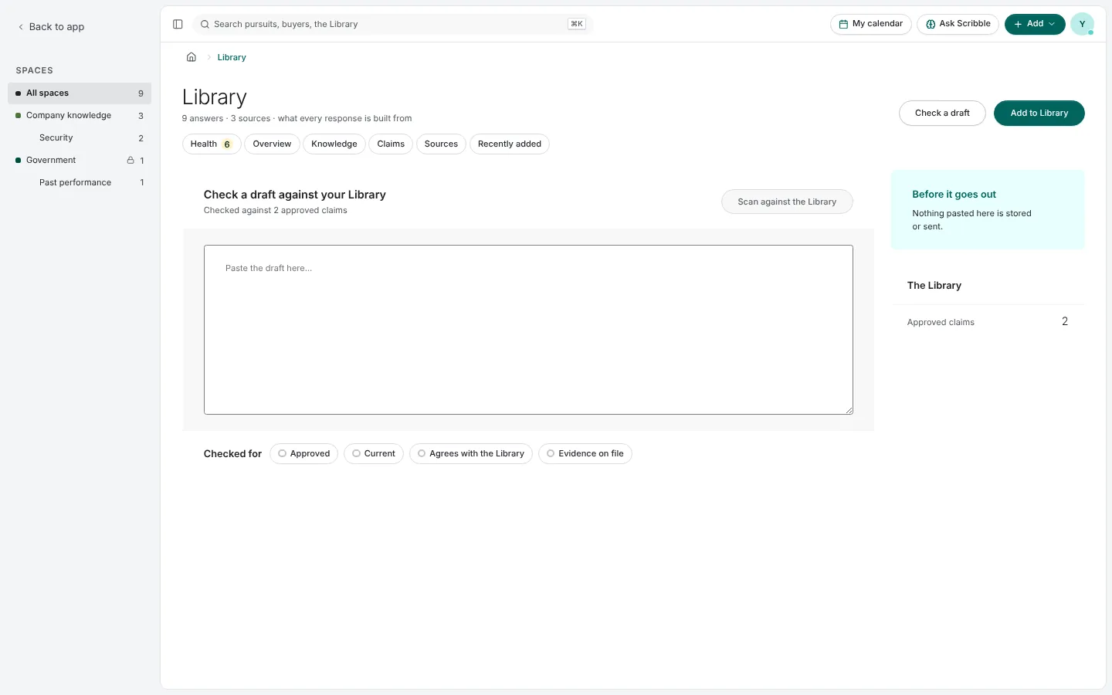Switch to the Knowledge tab
The height and width of the screenshot is (695, 1112).
tap(334, 144)
